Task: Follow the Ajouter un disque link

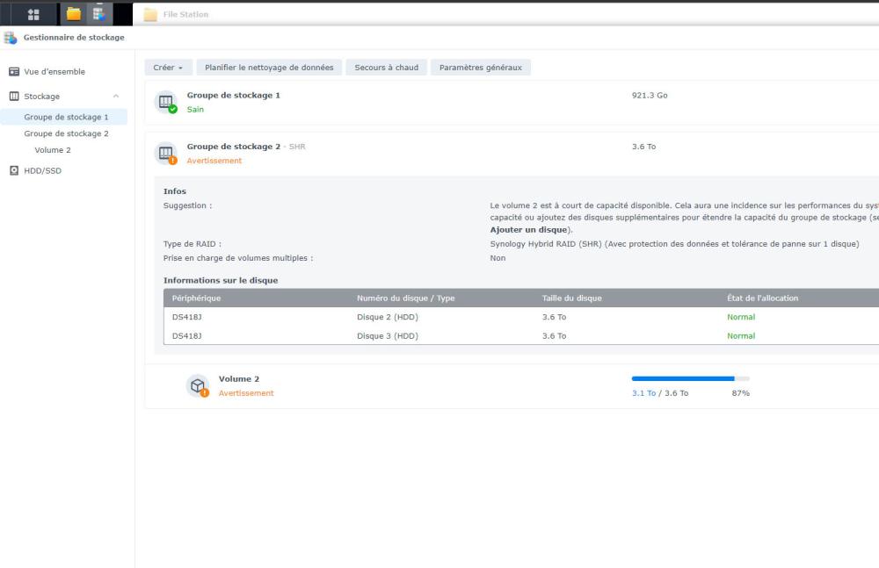Action: tap(528, 230)
